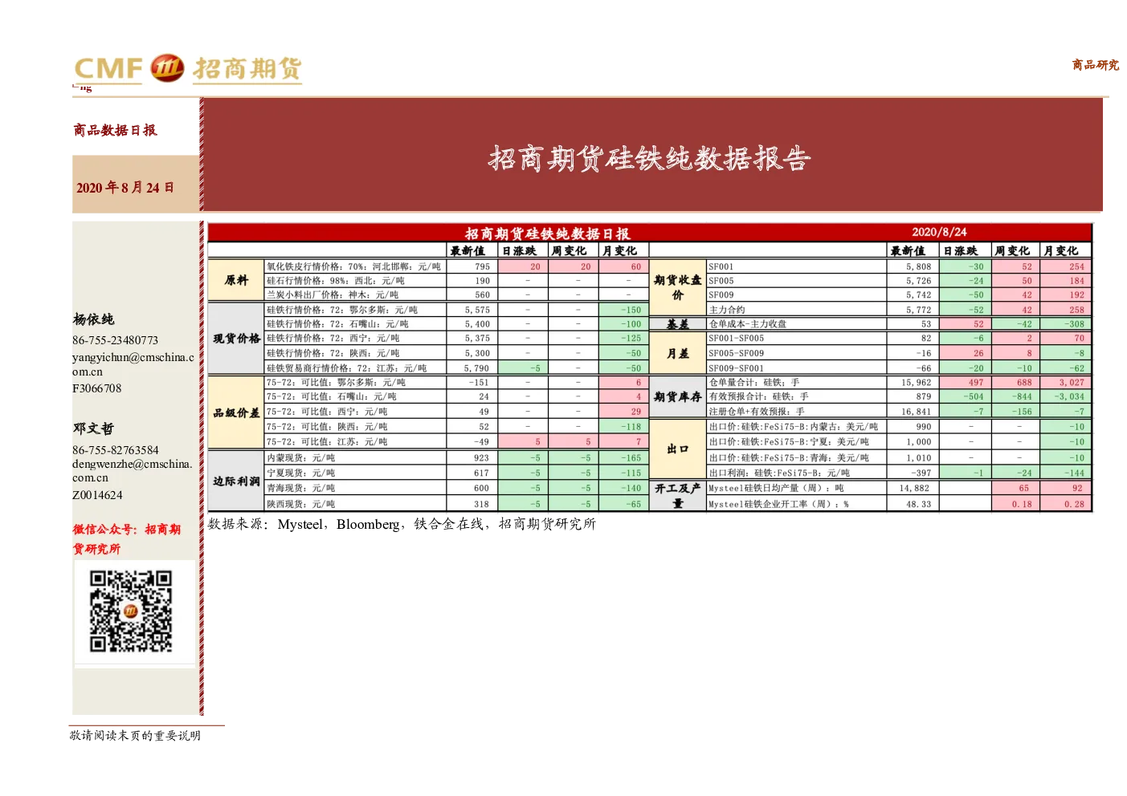
Task: Select the 主力合约 row label
Action: tap(727, 310)
